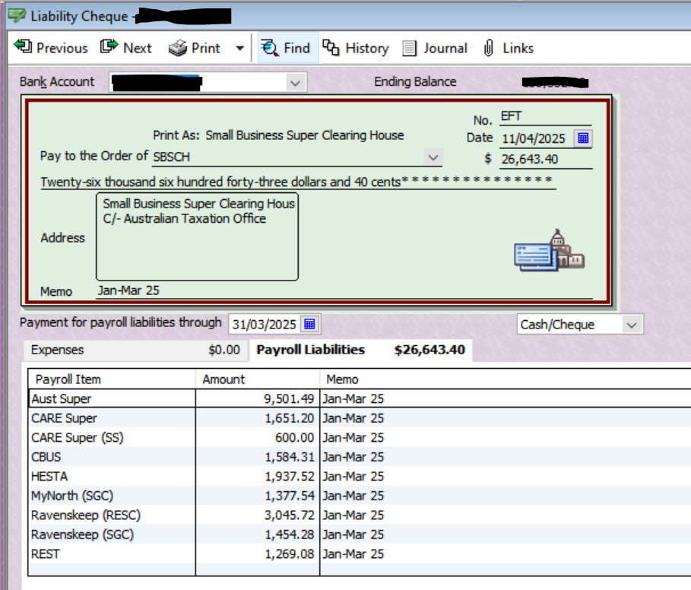The height and width of the screenshot is (590, 691).
Task: Click the REST row memo cell
Action: click(506, 554)
